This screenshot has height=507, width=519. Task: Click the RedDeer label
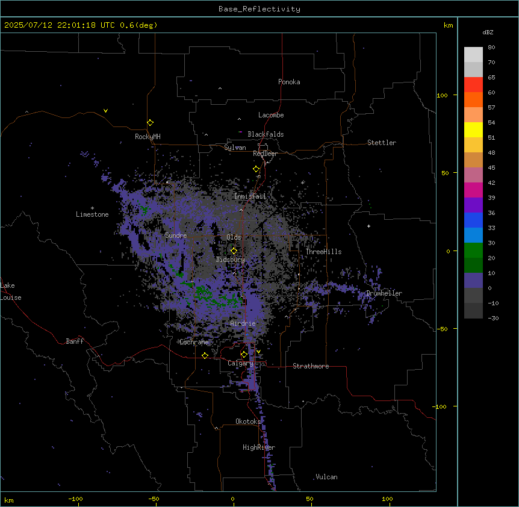(265, 154)
